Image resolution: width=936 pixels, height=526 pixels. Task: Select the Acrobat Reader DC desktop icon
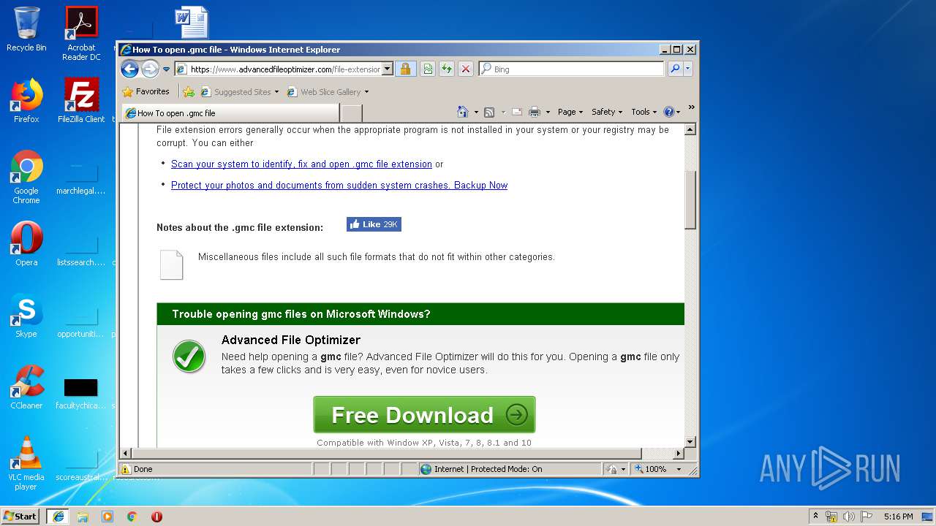point(81,34)
